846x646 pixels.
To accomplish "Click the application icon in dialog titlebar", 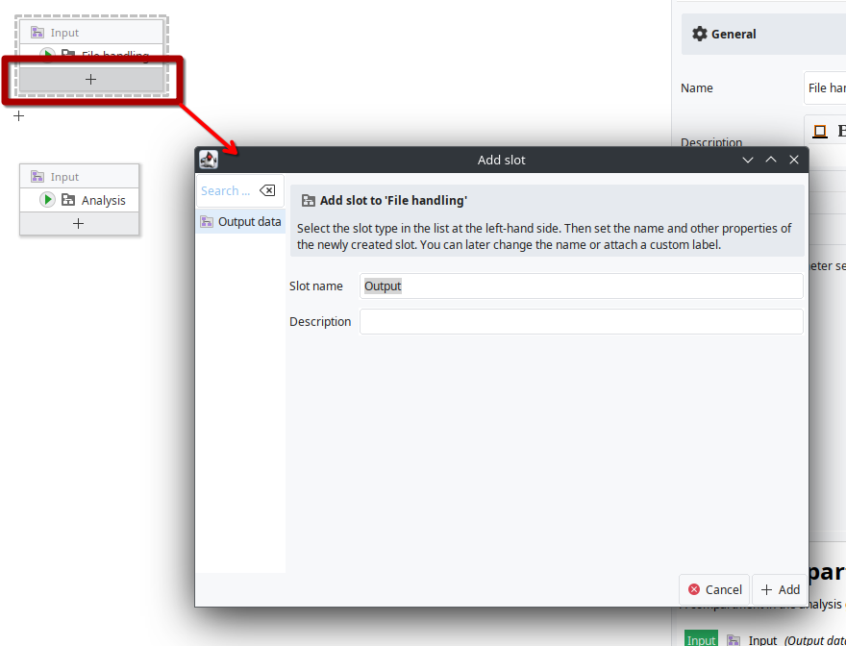I will coord(209,160).
